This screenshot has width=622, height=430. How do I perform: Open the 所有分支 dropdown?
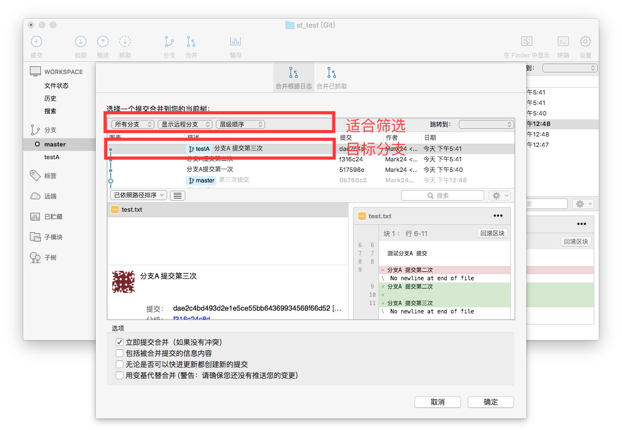pyautogui.click(x=133, y=124)
